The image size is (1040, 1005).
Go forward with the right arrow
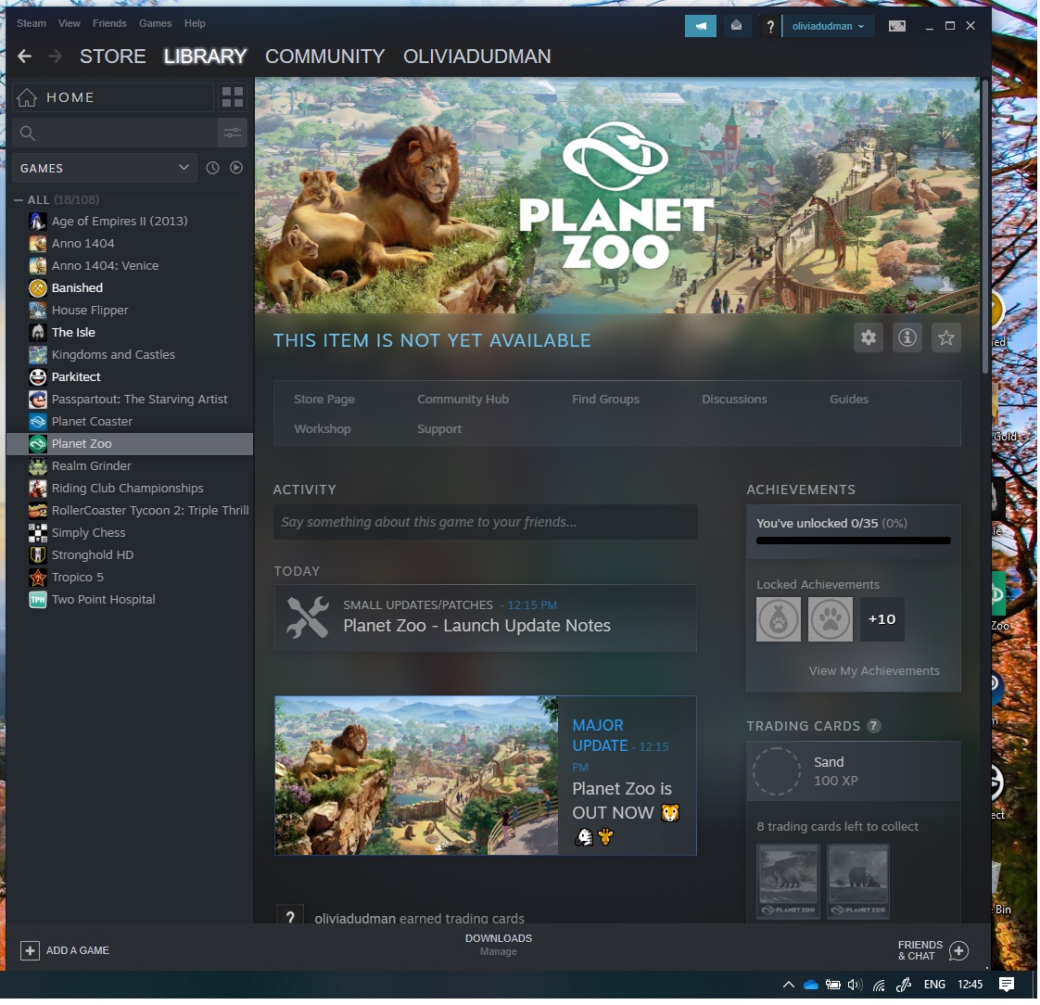pyautogui.click(x=55, y=57)
